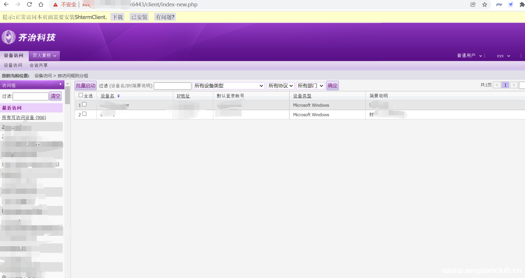
Task: Expand the sys user dropdown menu
Action: (x=503, y=56)
